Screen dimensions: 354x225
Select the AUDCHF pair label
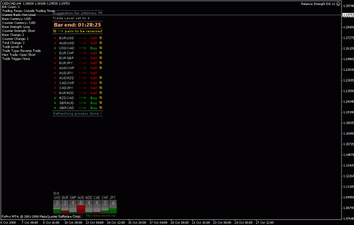[67, 68]
